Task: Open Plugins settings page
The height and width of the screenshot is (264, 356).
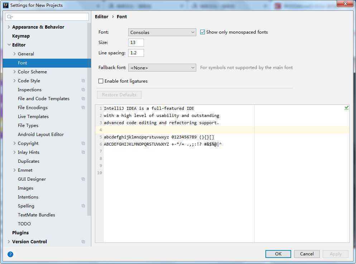Action: 20,233
